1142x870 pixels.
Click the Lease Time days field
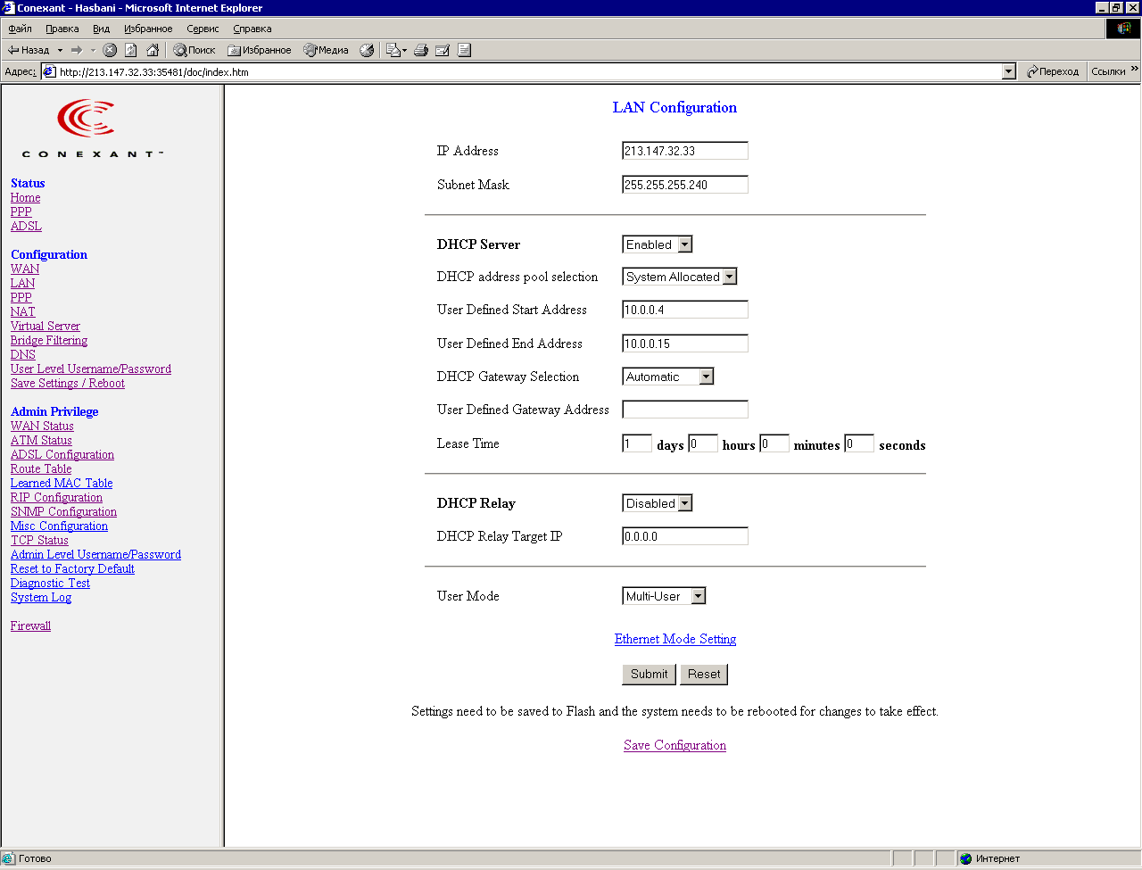click(637, 443)
